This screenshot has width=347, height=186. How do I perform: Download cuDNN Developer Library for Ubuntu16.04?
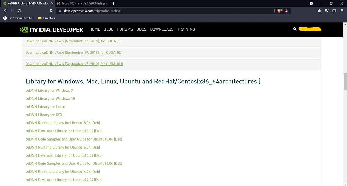pos(64,155)
